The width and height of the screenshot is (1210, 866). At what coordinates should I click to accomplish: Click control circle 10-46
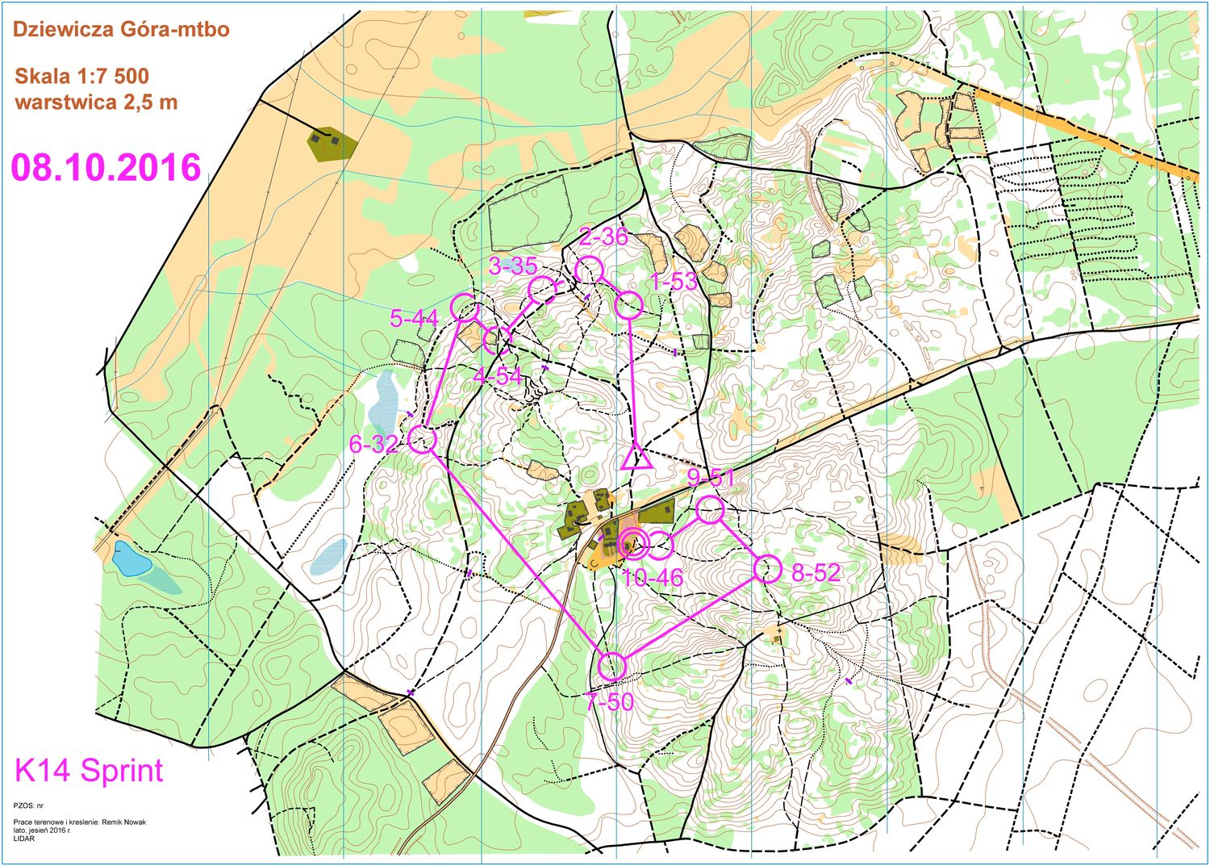[659, 546]
